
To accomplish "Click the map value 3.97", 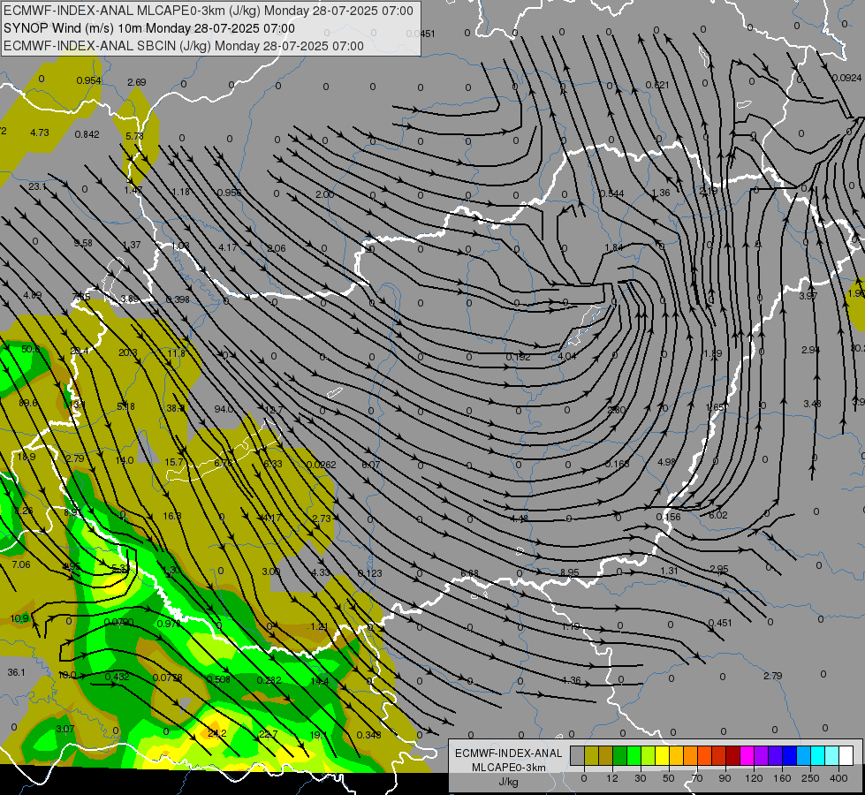I will [808, 296].
